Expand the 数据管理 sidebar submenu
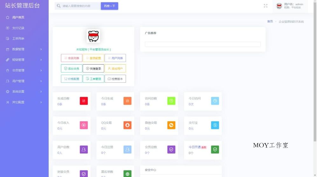 coord(24,49)
